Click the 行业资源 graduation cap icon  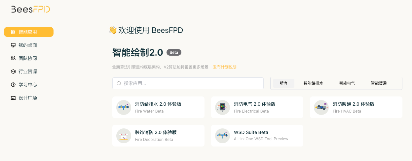(13, 71)
